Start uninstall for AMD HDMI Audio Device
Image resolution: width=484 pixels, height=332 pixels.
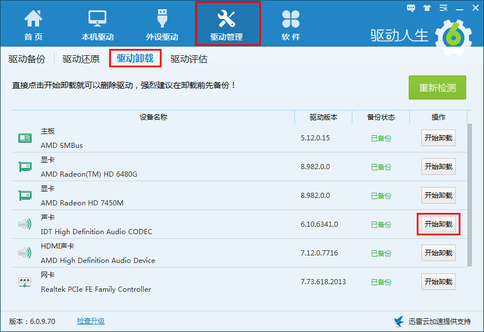[x=439, y=253]
